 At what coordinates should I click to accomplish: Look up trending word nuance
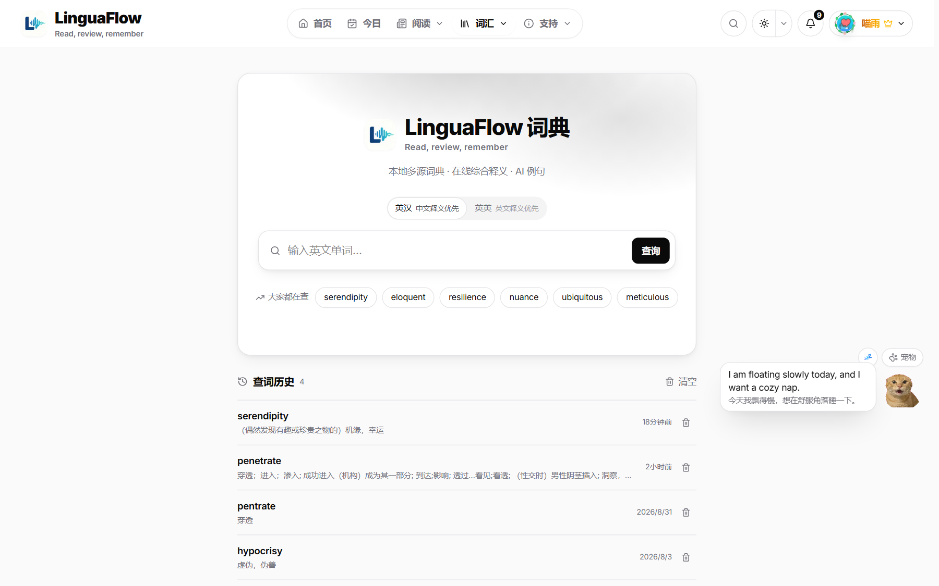(524, 297)
